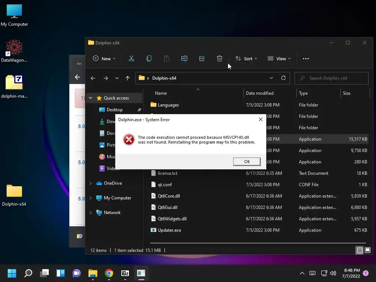The width and height of the screenshot is (376, 282).
Task: Expand the address bar history dropdown
Action: [271, 78]
